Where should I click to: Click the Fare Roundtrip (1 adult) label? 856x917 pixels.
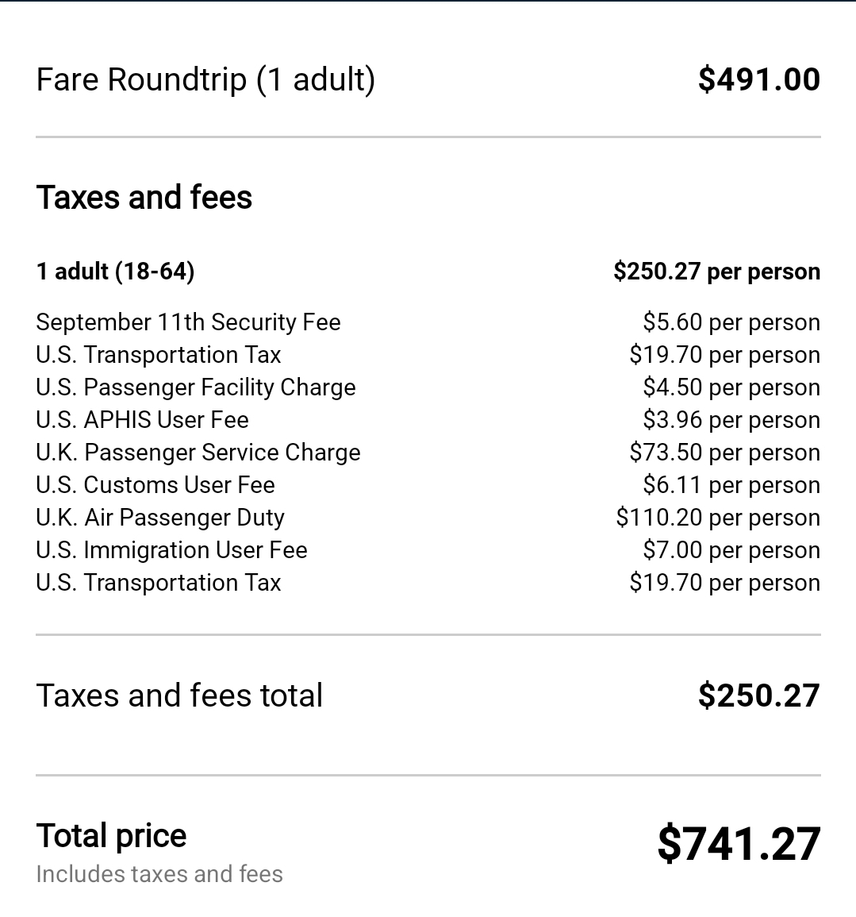coord(205,79)
